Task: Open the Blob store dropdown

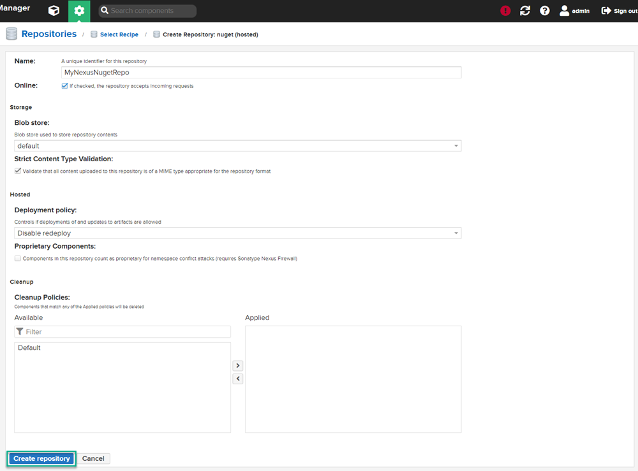Action: [x=237, y=145]
